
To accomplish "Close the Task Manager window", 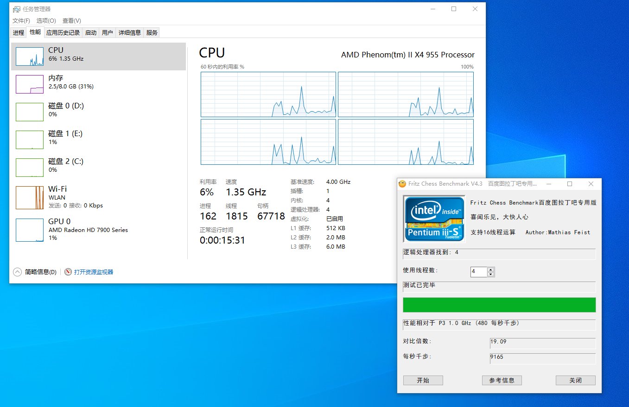I will click(x=475, y=9).
